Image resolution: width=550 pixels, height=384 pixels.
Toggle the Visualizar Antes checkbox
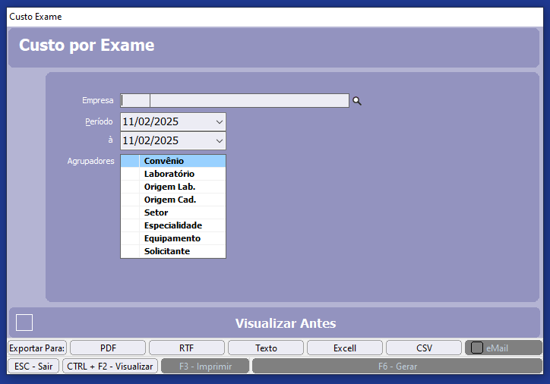tap(24, 323)
